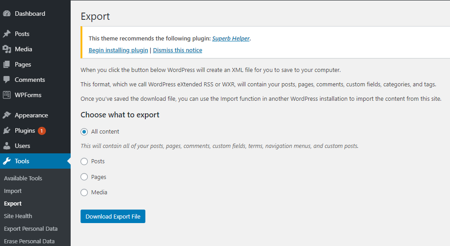450x246 pixels.
Task: Click the Users person icon
Action: coord(7,146)
